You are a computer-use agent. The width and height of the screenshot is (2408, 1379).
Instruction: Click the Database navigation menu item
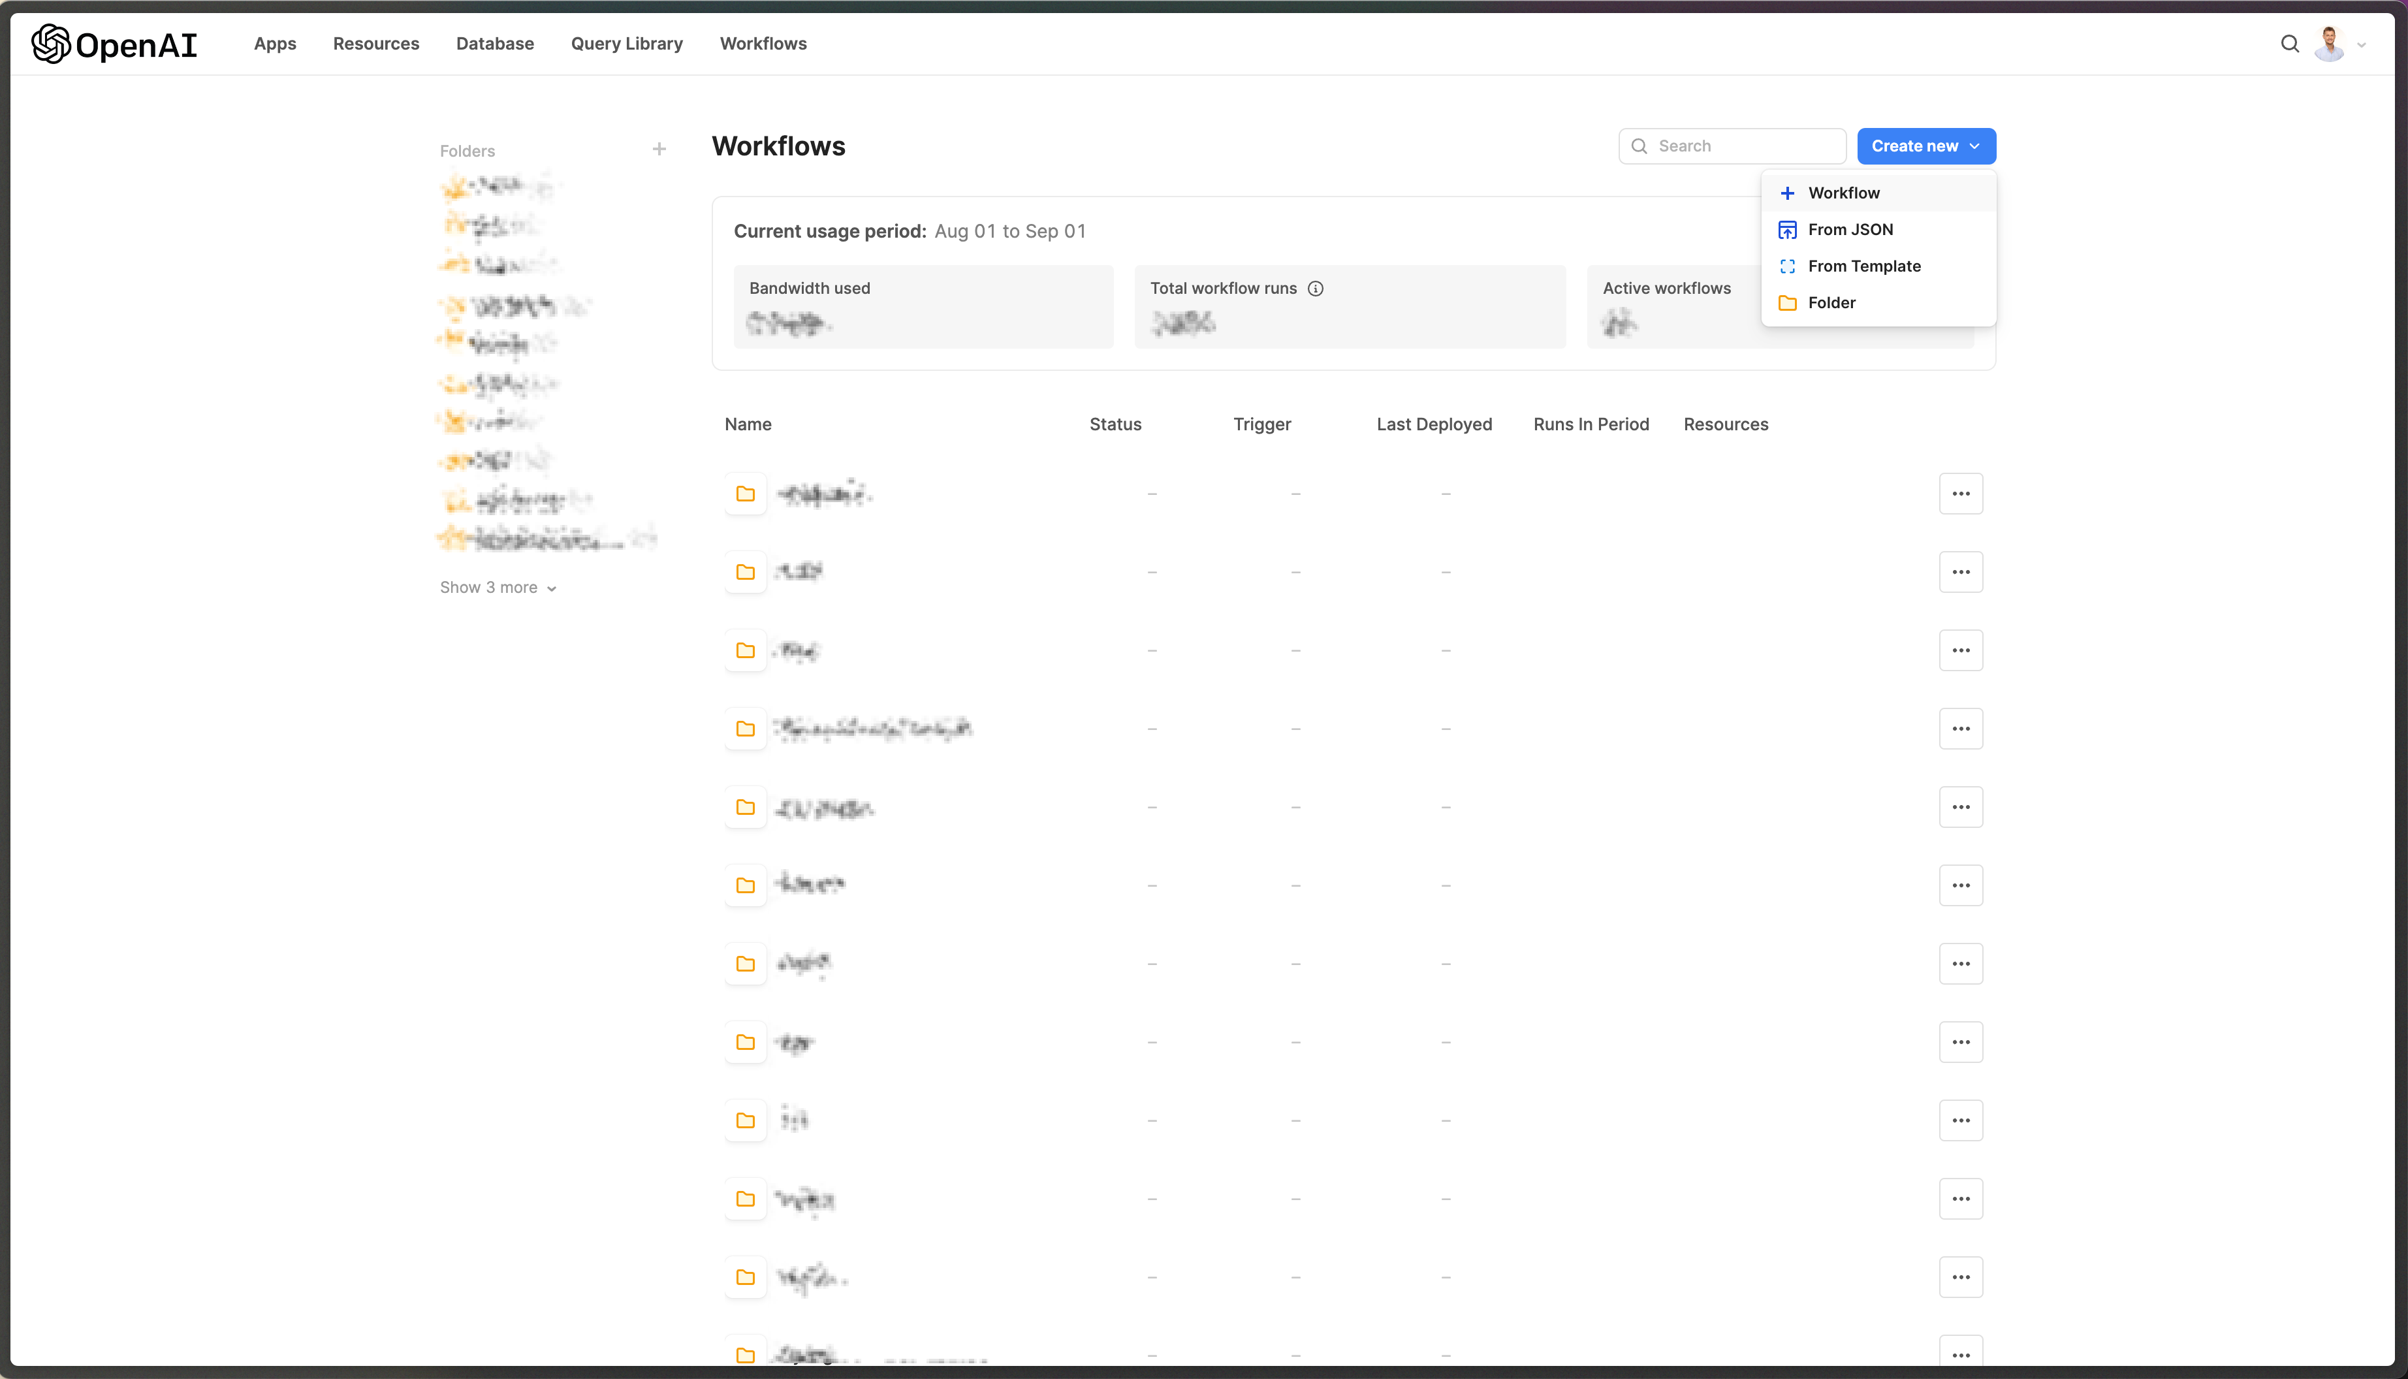click(x=494, y=43)
